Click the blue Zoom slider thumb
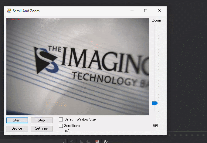Screen dimensions: 207x143 pyautogui.click(x=155, y=103)
